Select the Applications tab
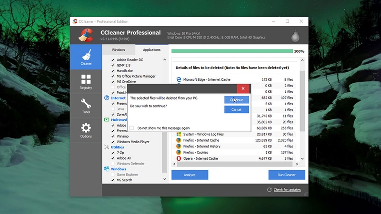Viewport: 381px width, 214px height. tap(151, 50)
